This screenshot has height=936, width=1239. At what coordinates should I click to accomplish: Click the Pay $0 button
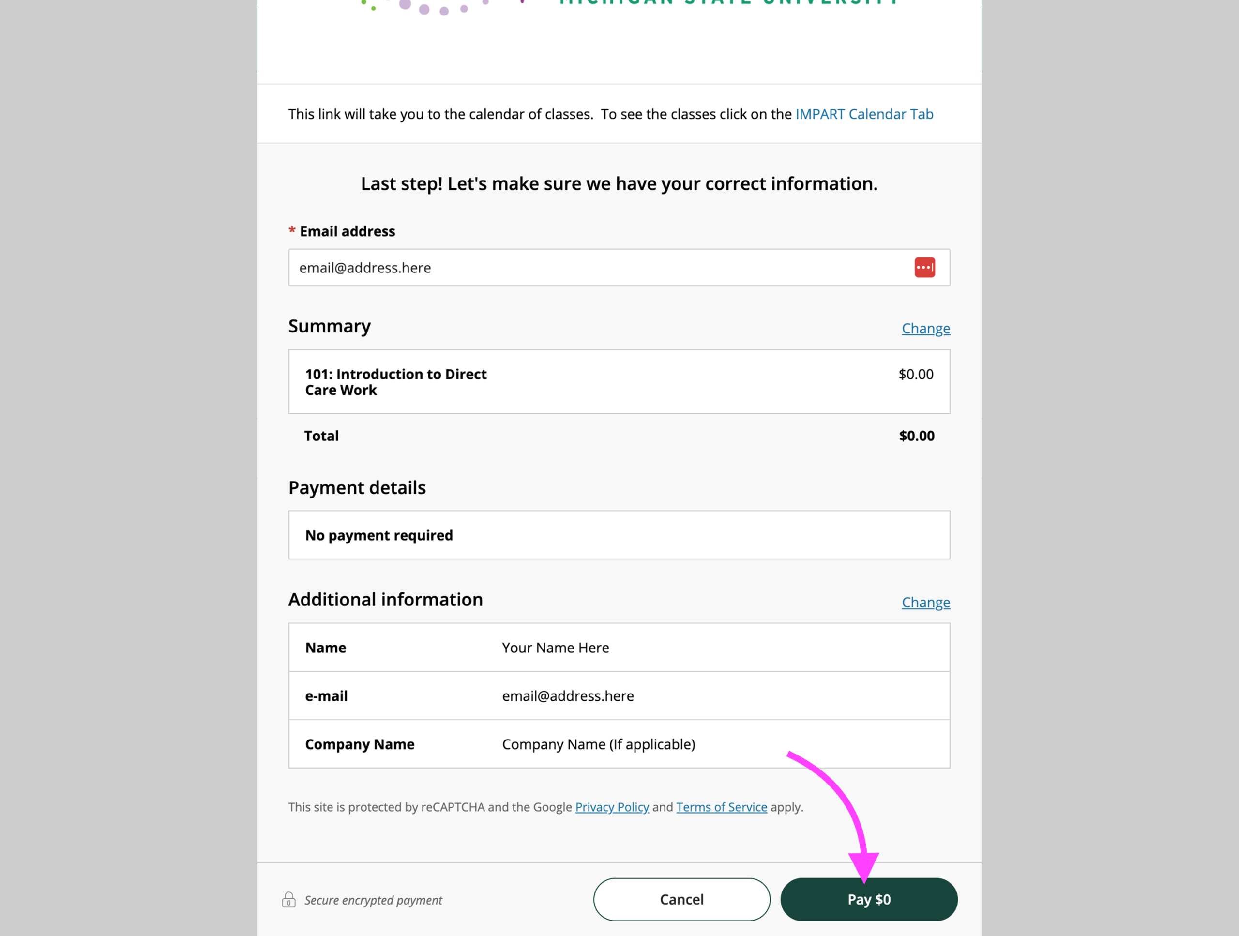click(x=869, y=899)
